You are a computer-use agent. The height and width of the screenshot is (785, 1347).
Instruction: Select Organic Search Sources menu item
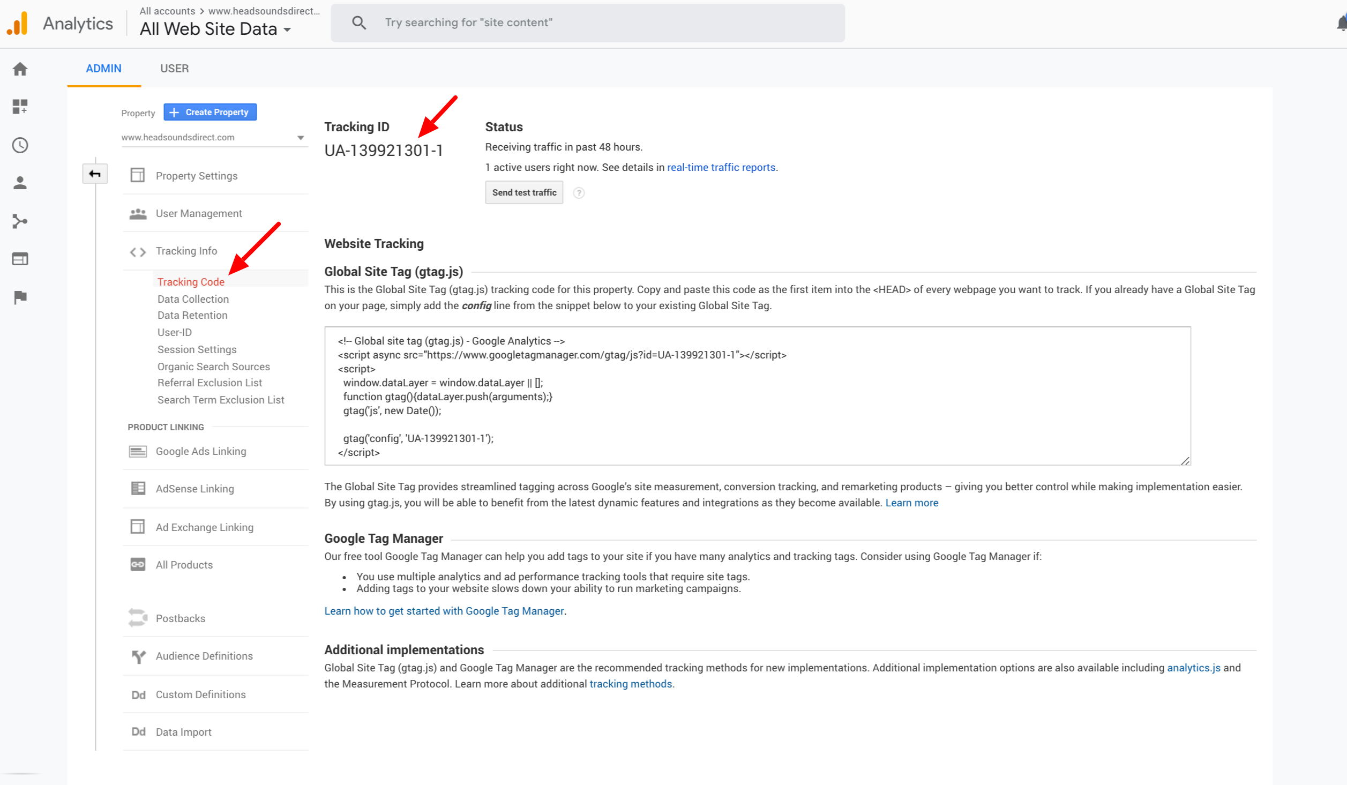coord(213,367)
